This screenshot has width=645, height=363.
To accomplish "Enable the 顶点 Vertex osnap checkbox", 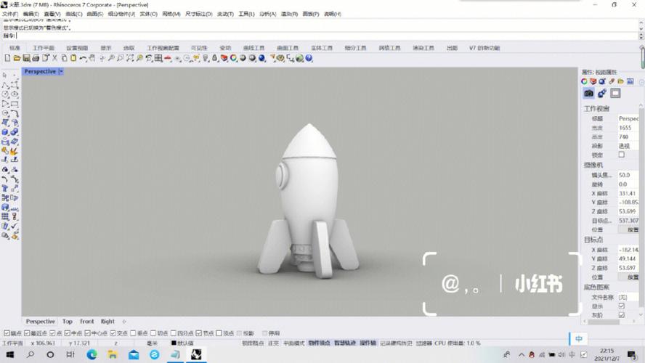I will coord(219,333).
